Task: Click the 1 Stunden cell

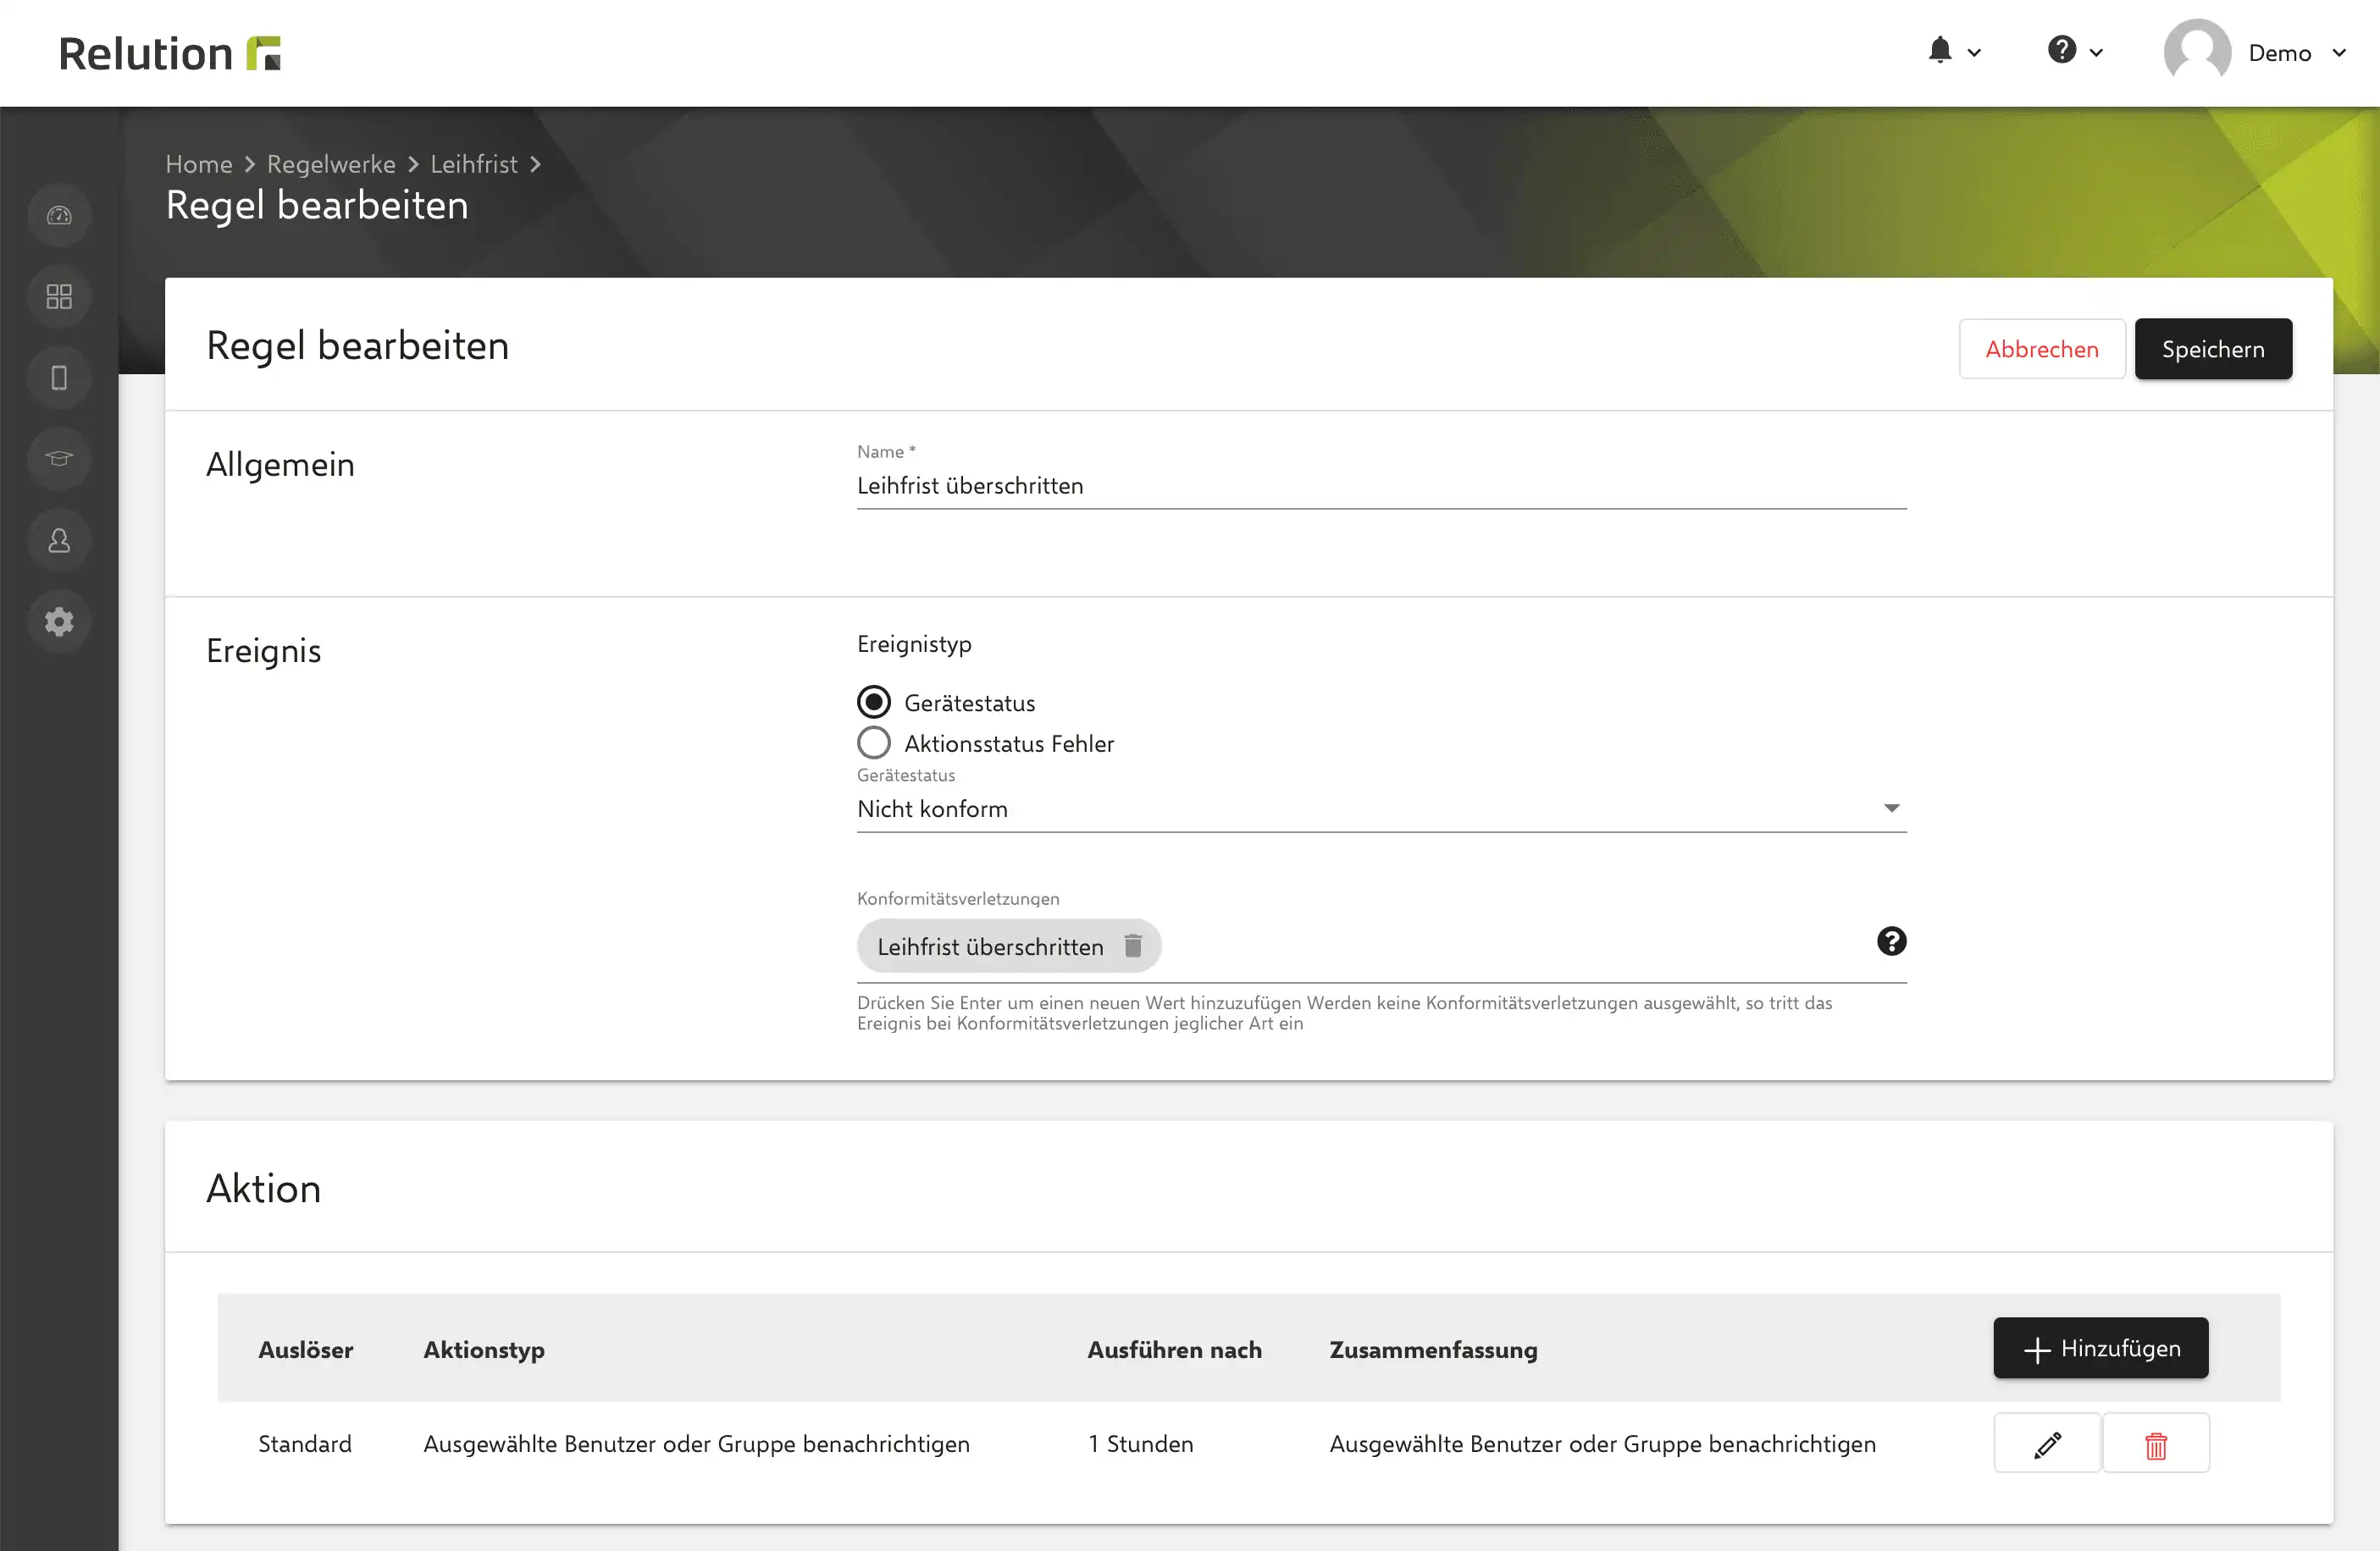Action: tap(1141, 1444)
